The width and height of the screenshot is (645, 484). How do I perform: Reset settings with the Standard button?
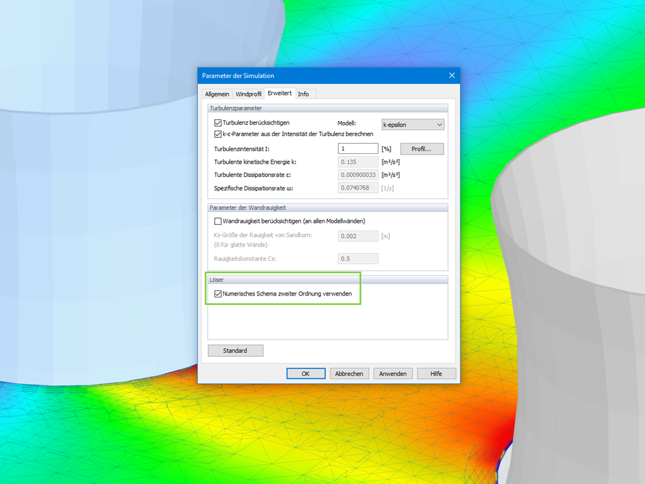pyautogui.click(x=235, y=350)
